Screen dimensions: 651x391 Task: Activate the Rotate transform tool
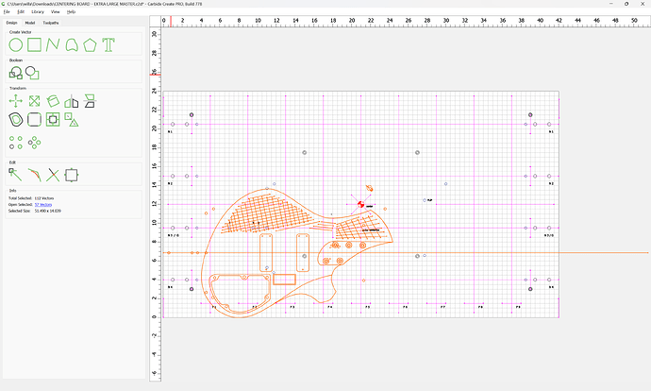coord(53,101)
